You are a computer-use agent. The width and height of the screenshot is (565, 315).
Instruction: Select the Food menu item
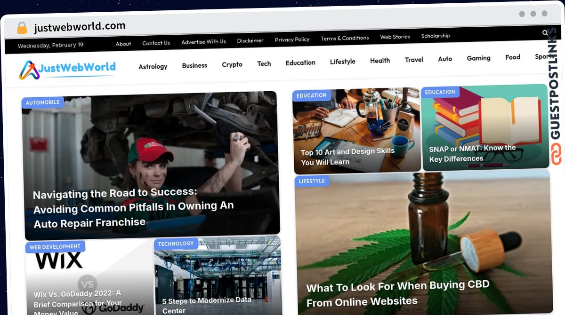pyautogui.click(x=513, y=57)
